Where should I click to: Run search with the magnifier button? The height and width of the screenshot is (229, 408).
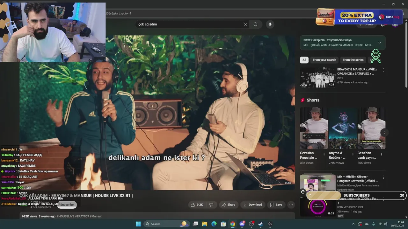coord(256,24)
